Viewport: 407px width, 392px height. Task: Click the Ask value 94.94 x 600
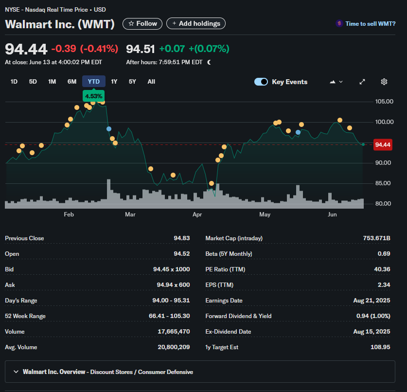173,285
